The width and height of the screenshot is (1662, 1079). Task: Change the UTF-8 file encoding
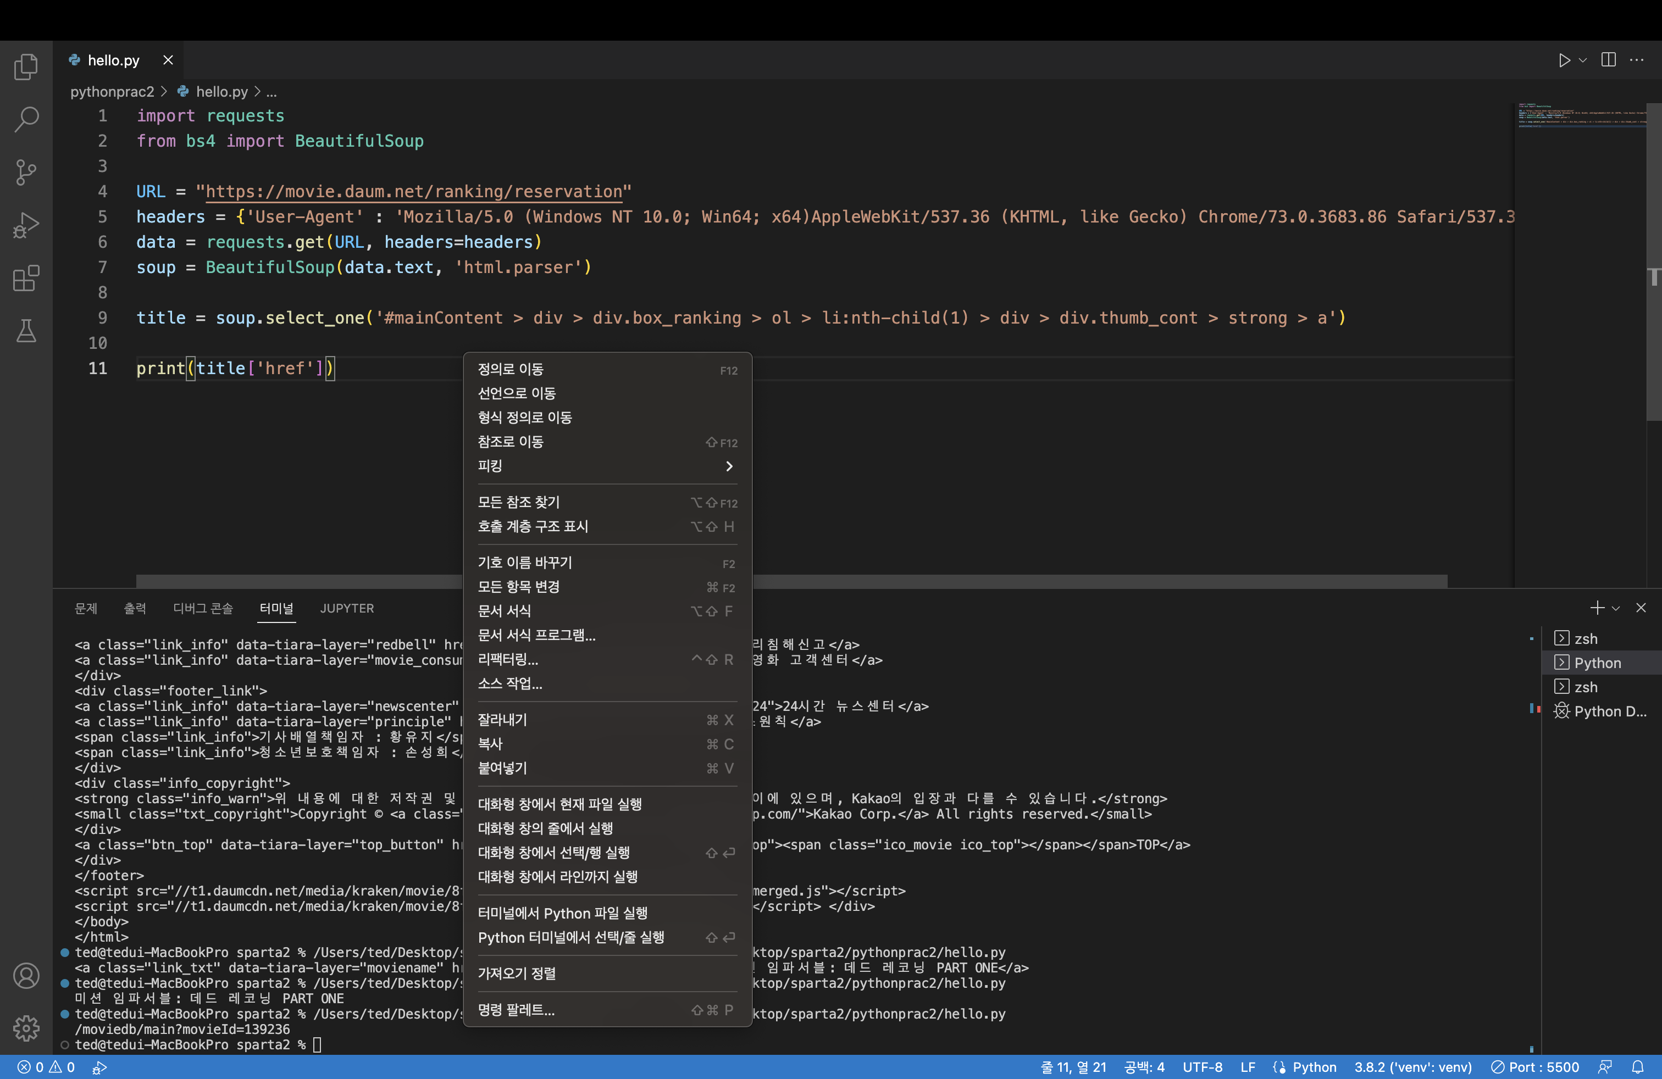[1202, 1067]
